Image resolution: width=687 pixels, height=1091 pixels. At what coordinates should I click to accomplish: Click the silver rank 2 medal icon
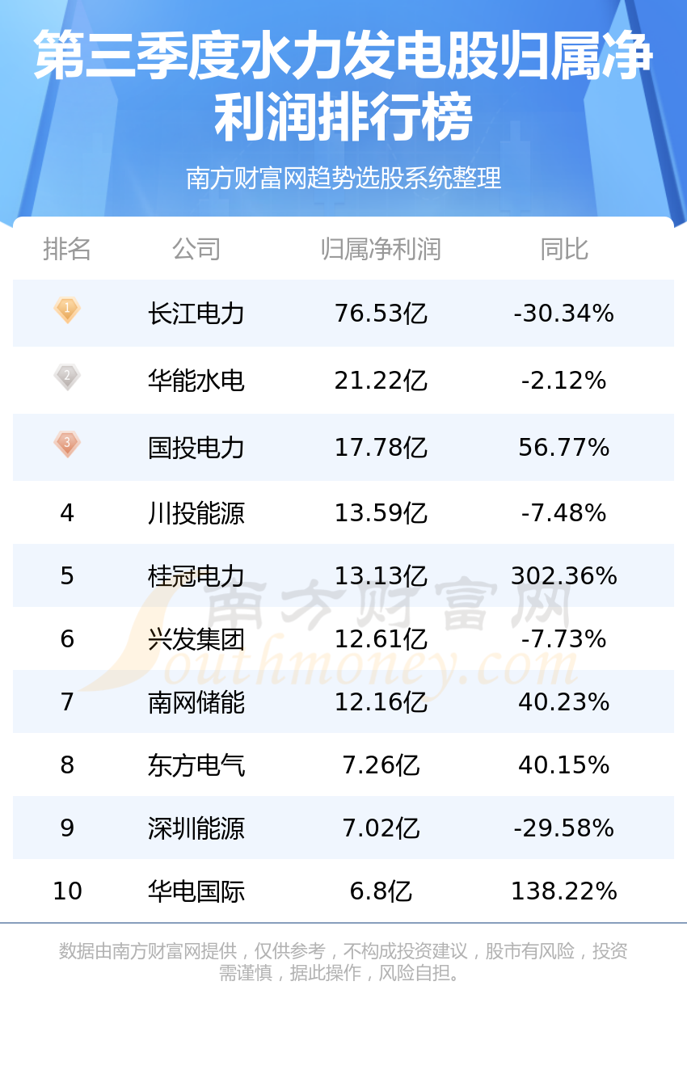67,377
